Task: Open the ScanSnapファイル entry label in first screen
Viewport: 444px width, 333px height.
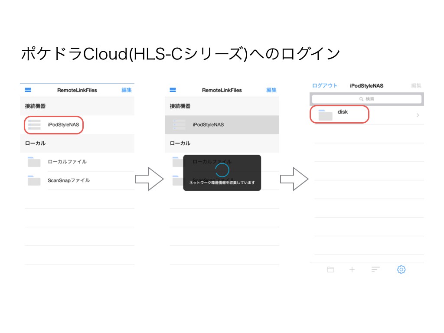Action: [x=69, y=180]
